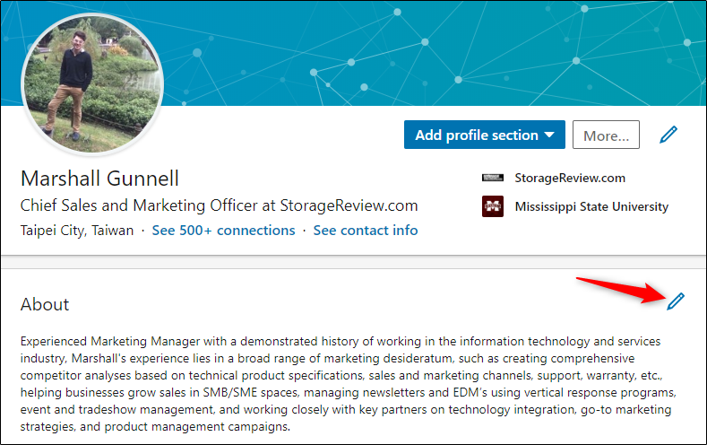The height and width of the screenshot is (445, 707).
Task: Open Marshall Gunnell's circular profile photo
Action: [x=92, y=84]
